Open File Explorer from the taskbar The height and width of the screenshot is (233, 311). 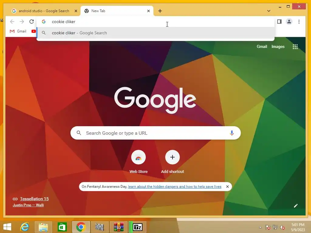43,227
